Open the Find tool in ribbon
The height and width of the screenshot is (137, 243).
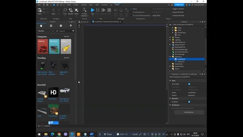[65, 10]
